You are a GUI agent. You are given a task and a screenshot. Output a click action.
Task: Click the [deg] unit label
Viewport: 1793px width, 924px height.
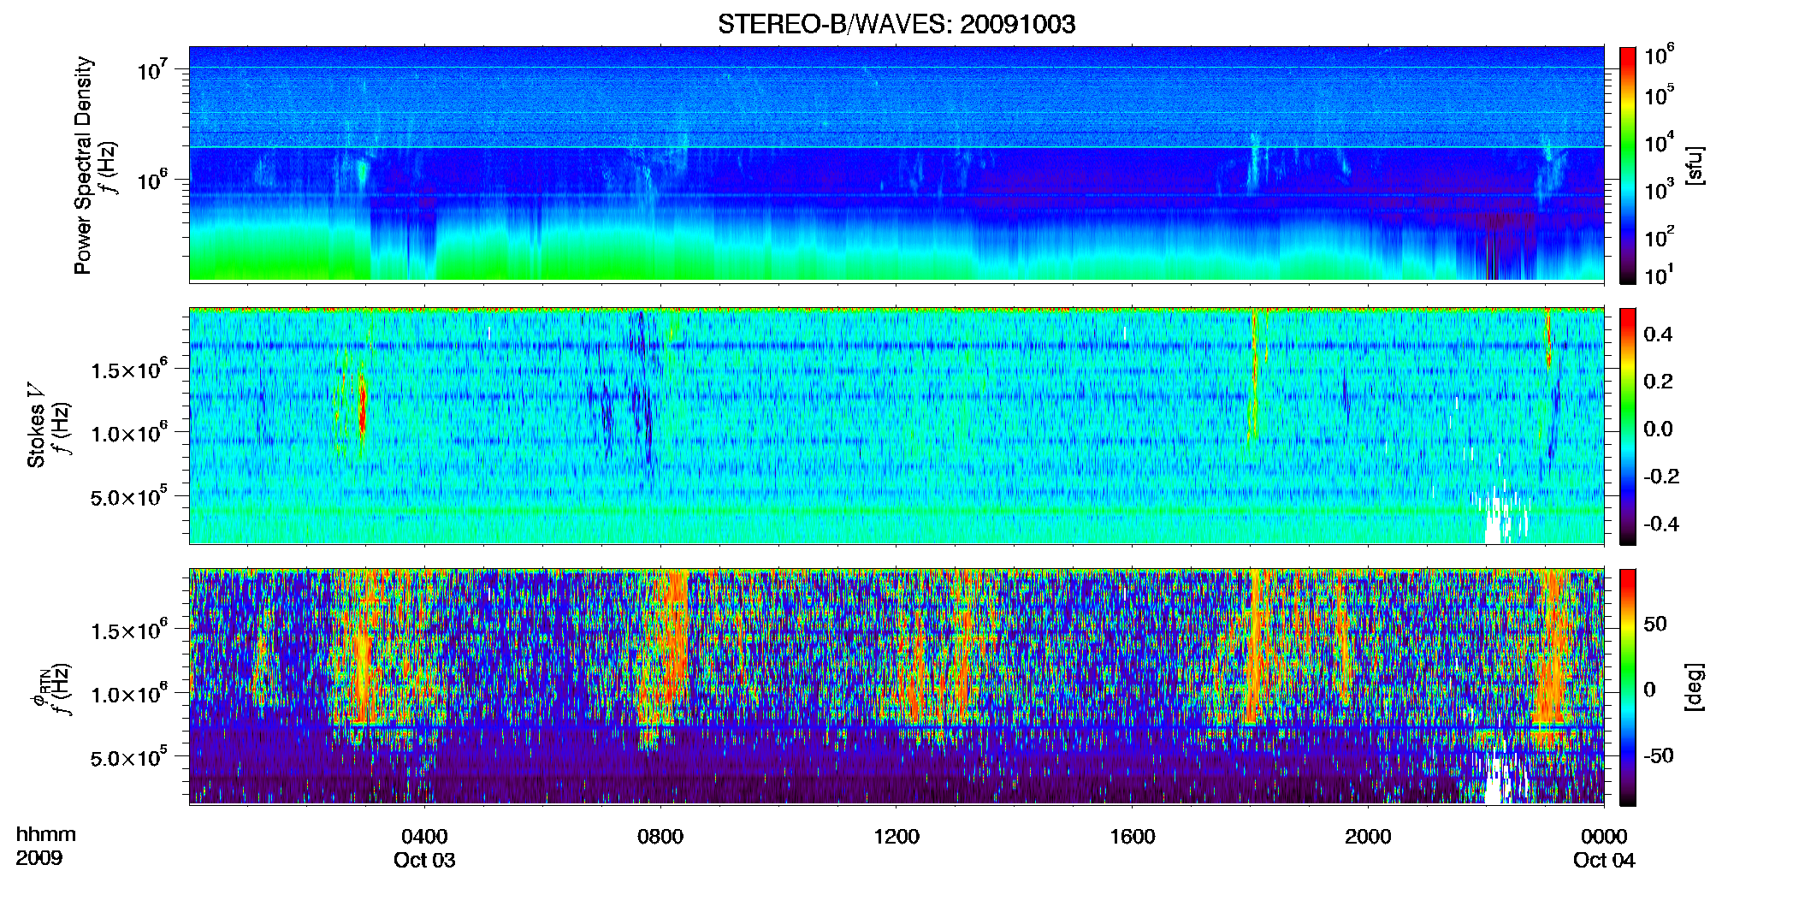[x=1695, y=687]
